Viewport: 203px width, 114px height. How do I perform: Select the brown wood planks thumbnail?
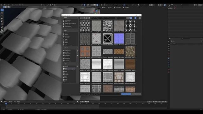(130, 64)
